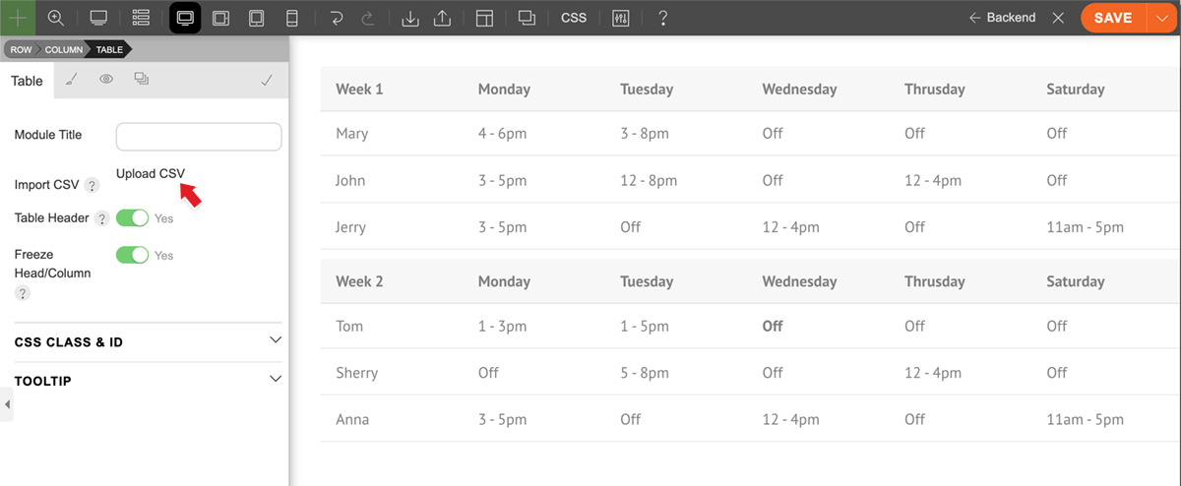
Task: Select TABLE in the breadcrumb
Action: [109, 49]
